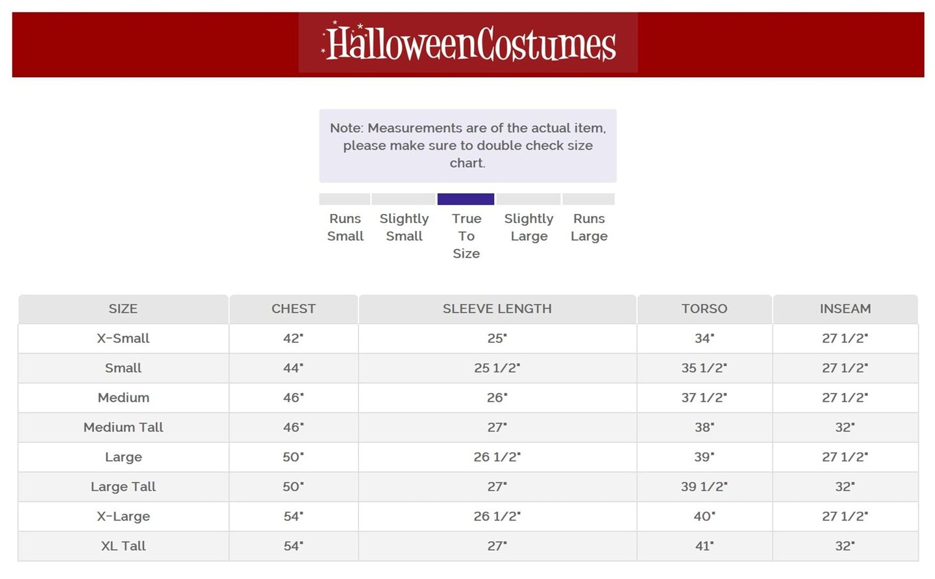Click the SIZE column header
This screenshot has height=579, width=935.
[x=123, y=309]
